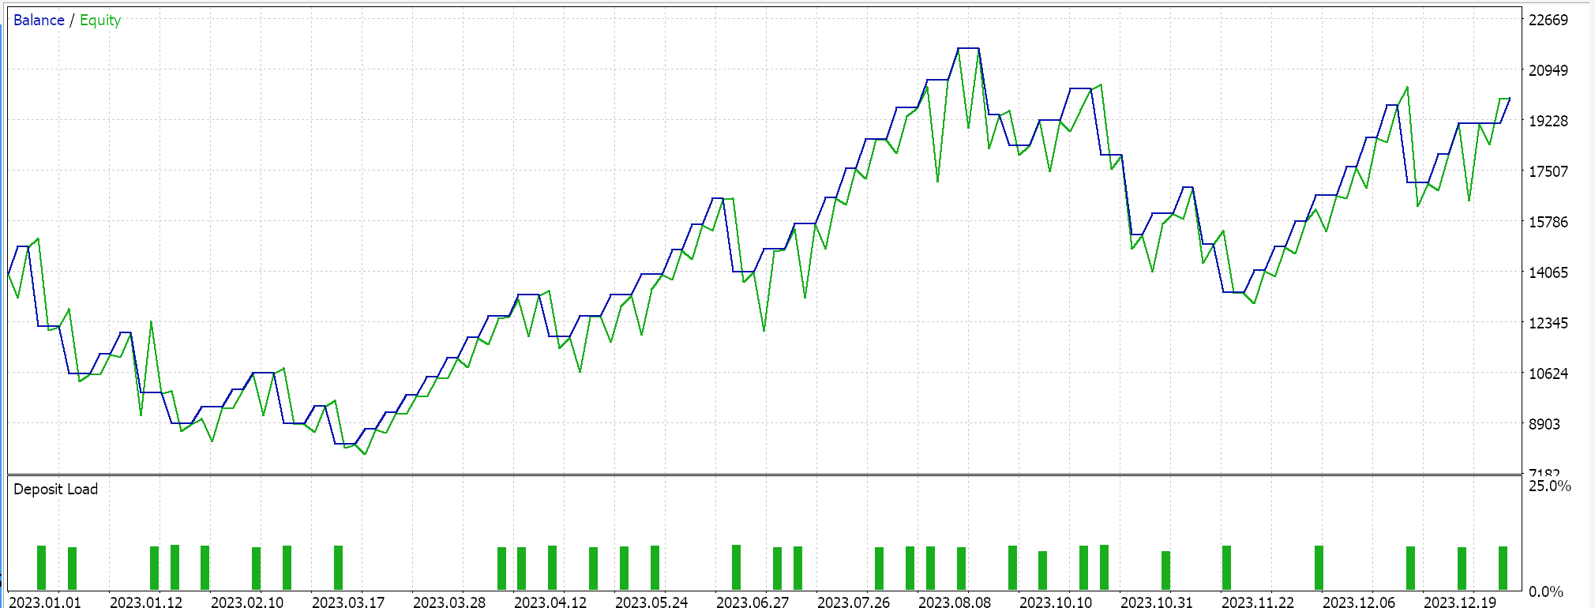This screenshot has height=608, width=1595.
Task: Click the 2023.05.24 date label
Action: (651, 602)
